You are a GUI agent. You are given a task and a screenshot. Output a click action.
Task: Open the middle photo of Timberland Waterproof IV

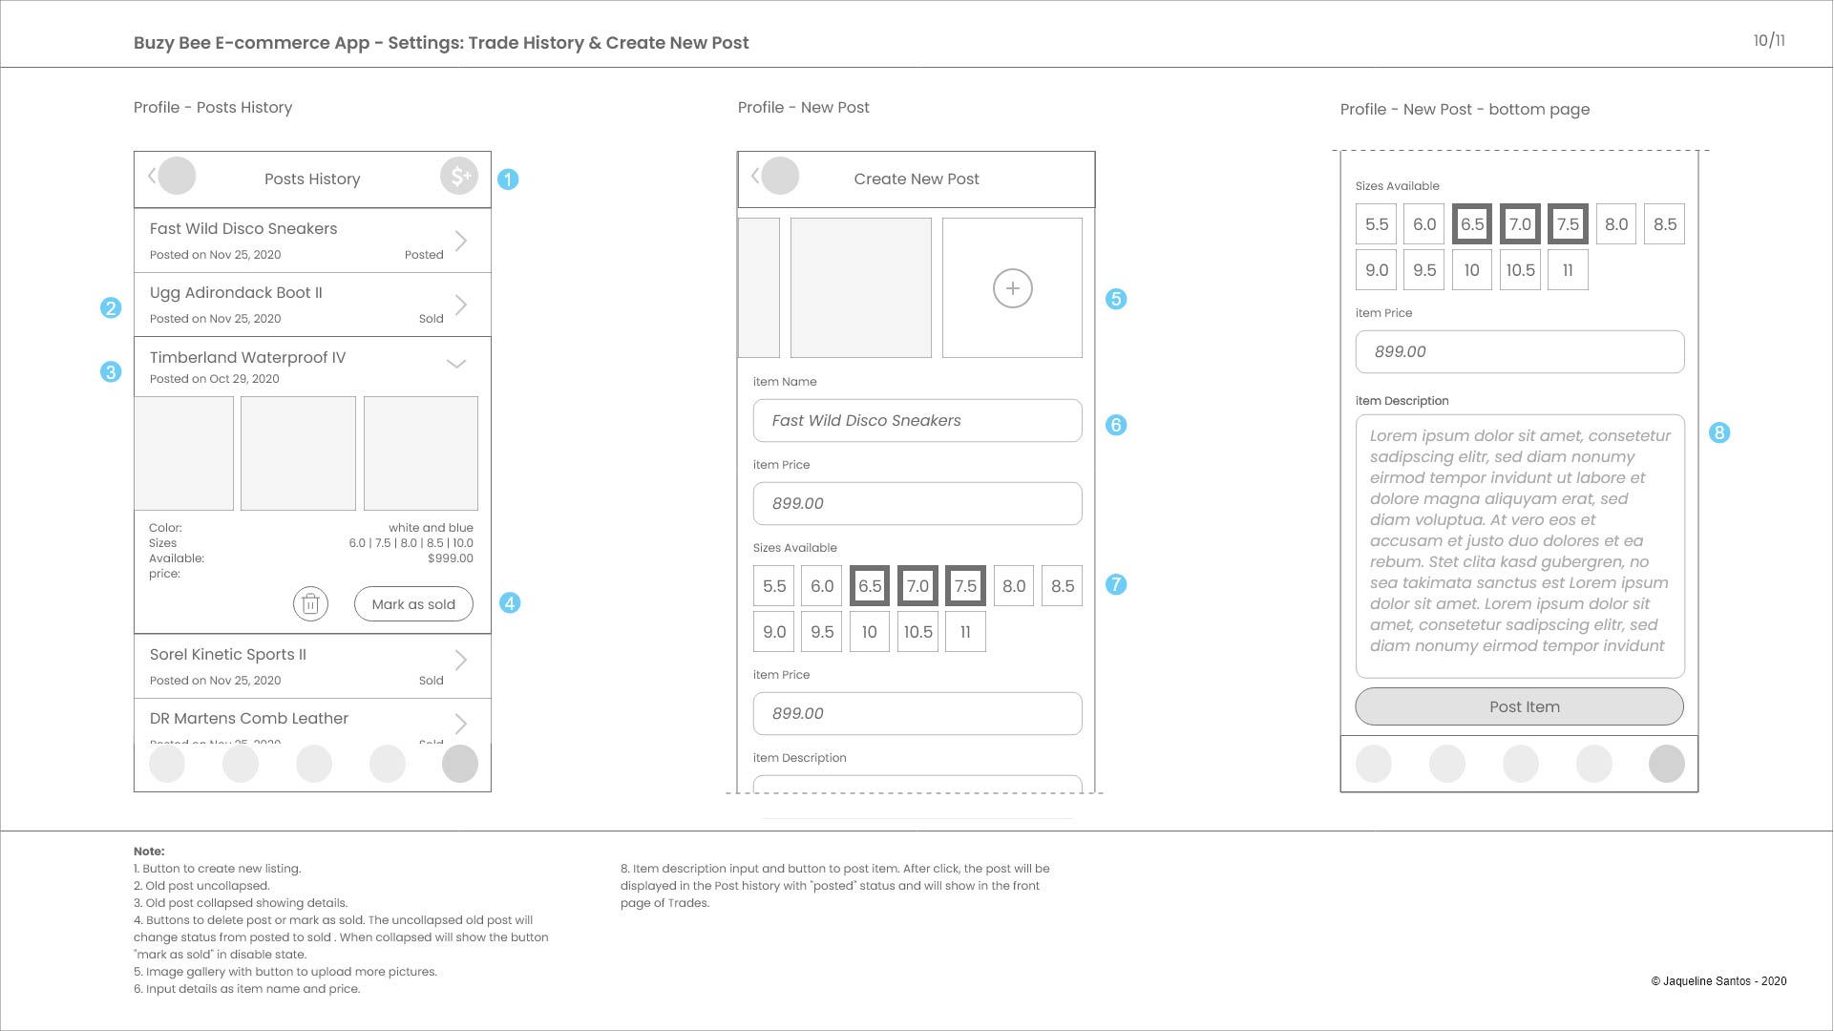click(x=298, y=453)
